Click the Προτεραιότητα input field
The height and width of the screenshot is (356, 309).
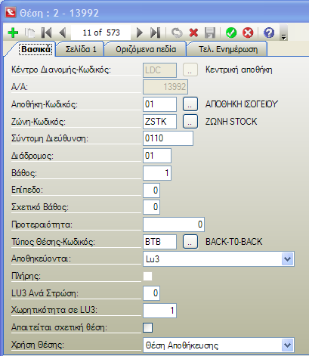tap(174, 224)
